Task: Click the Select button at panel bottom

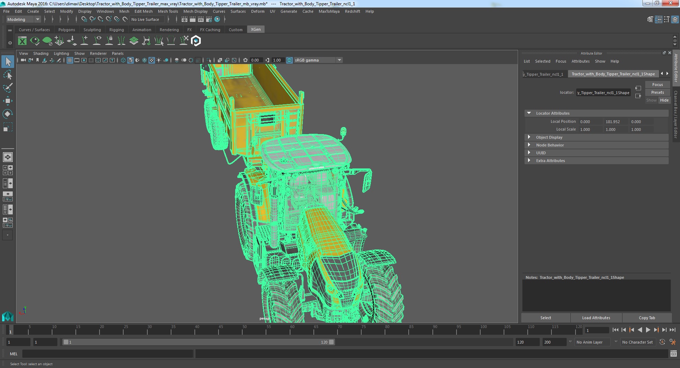Action: (x=545, y=318)
